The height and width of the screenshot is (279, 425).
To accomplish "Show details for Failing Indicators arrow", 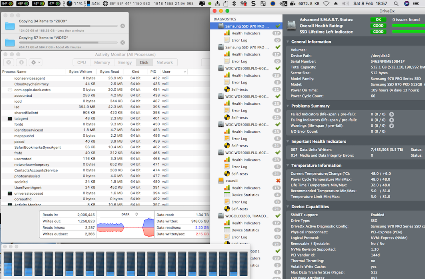I will (392, 120).
